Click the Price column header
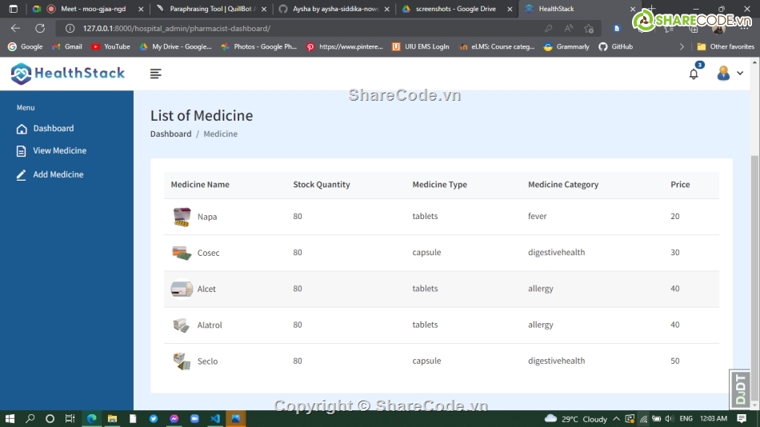Image resolution: width=760 pixels, height=427 pixels. tap(680, 184)
